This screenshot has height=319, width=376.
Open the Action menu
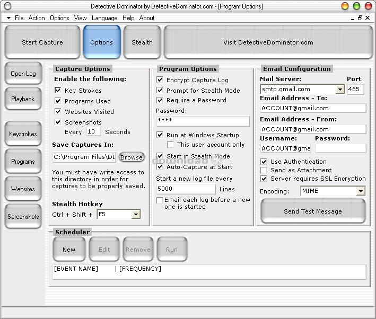click(37, 18)
